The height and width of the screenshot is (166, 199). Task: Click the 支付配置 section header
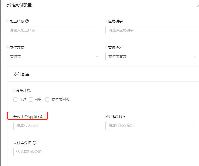(22, 75)
